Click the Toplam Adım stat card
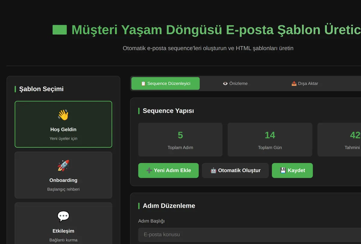The width and height of the screenshot is (361, 244). click(180, 140)
